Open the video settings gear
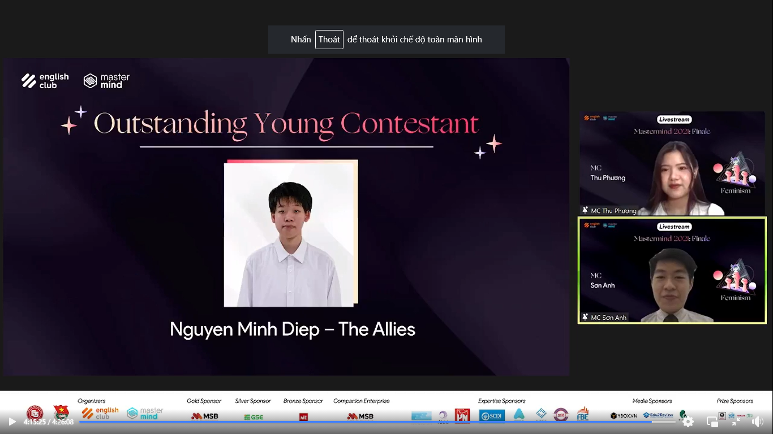The image size is (773, 434). (688, 422)
